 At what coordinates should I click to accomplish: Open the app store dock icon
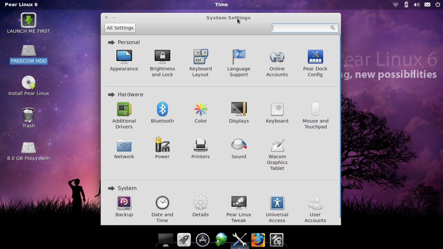pyautogui.click(x=203, y=240)
